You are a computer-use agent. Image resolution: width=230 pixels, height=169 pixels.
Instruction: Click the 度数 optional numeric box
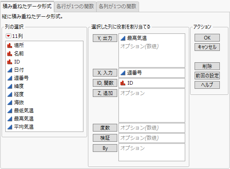click(x=152, y=128)
